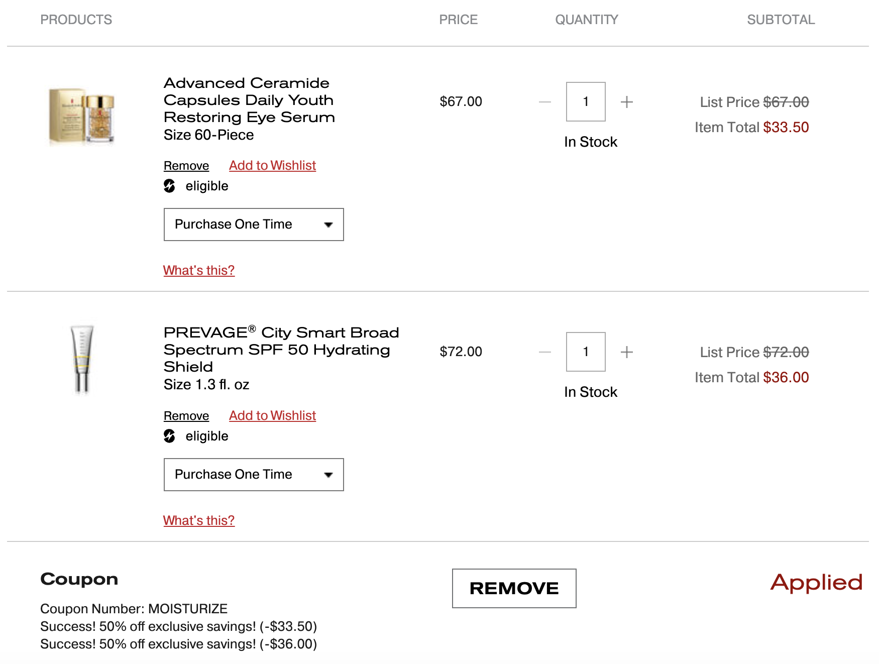Add the Eye Serum to Wishlist
The width and height of the screenshot is (879, 664).
click(x=272, y=166)
